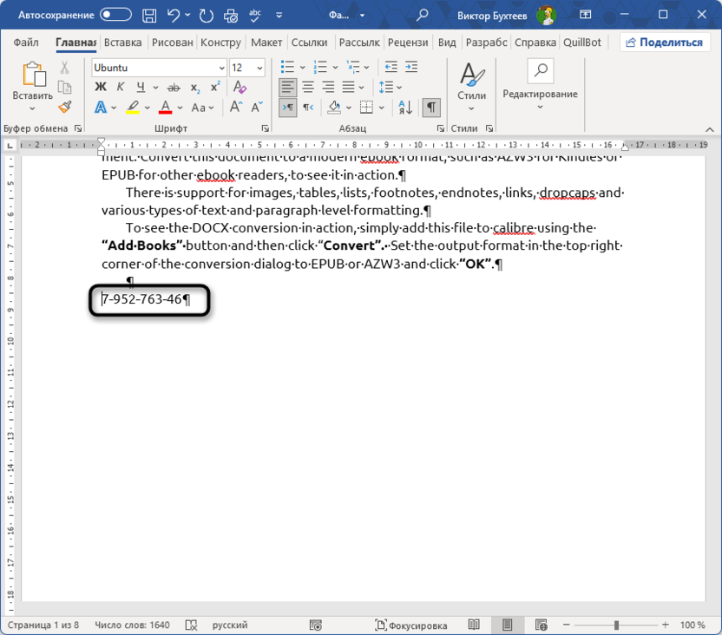The image size is (722, 635).
Task: Toggle show paragraph marks button
Action: tap(431, 108)
